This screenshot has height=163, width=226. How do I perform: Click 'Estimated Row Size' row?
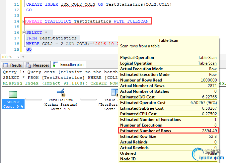[168, 136]
